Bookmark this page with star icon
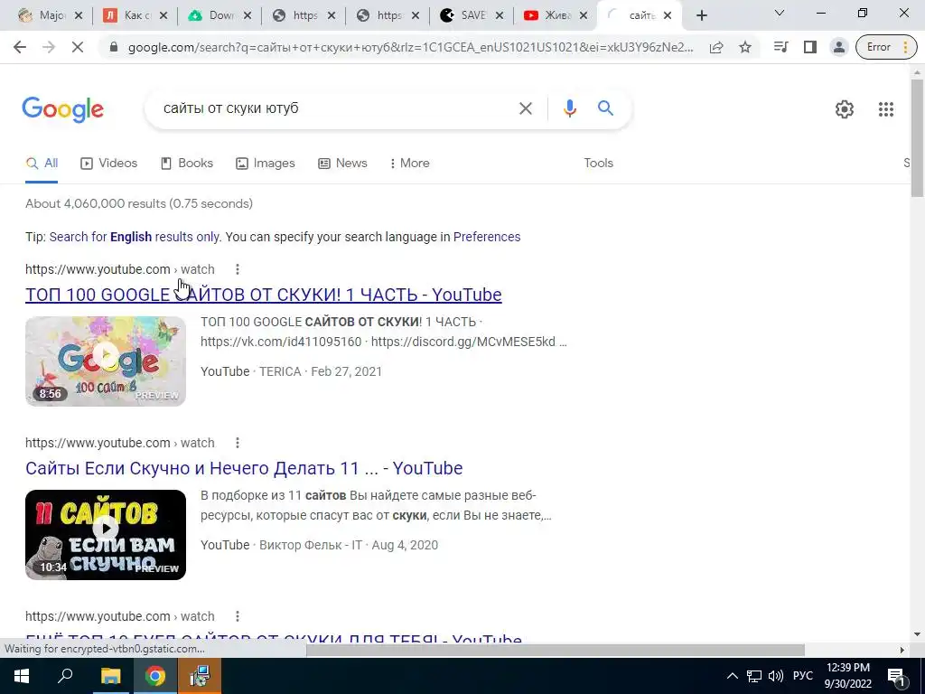The image size is (925, 694). (x=745, y=47)
